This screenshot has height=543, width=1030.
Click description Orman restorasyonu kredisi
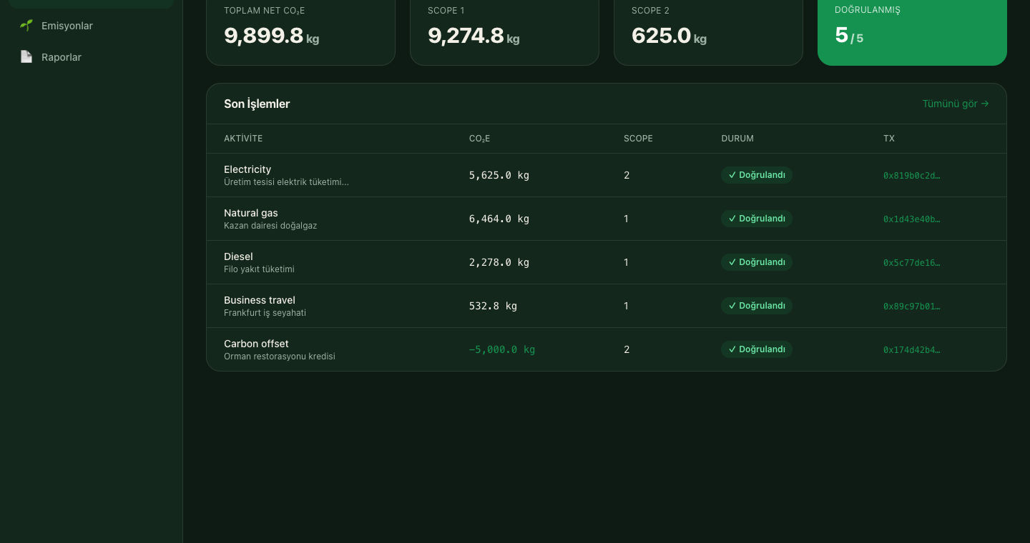pyautogui.click(x=280, y=357)
